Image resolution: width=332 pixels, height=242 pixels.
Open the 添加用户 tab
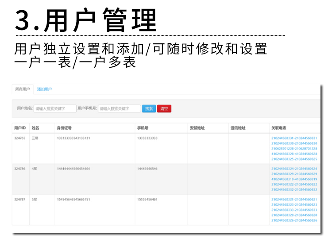[x=44, y=89]
